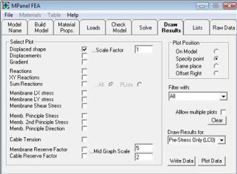237x174 pixels.
Task: Enable Membrane LX stress plot
Action: [84, 93]
